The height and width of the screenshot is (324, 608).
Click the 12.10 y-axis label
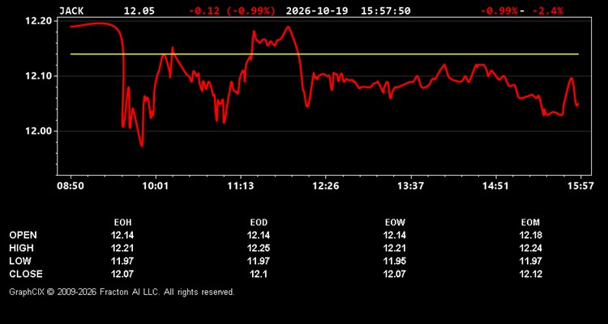38,76
